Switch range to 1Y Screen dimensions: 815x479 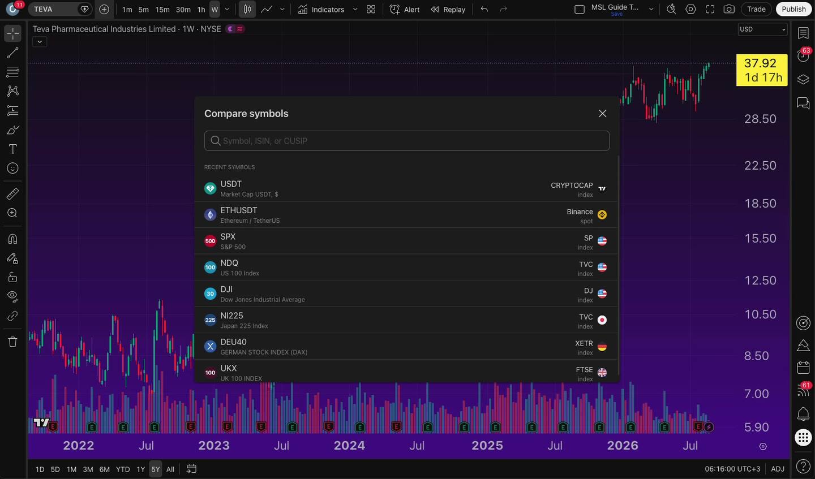(x=141, y=469)
